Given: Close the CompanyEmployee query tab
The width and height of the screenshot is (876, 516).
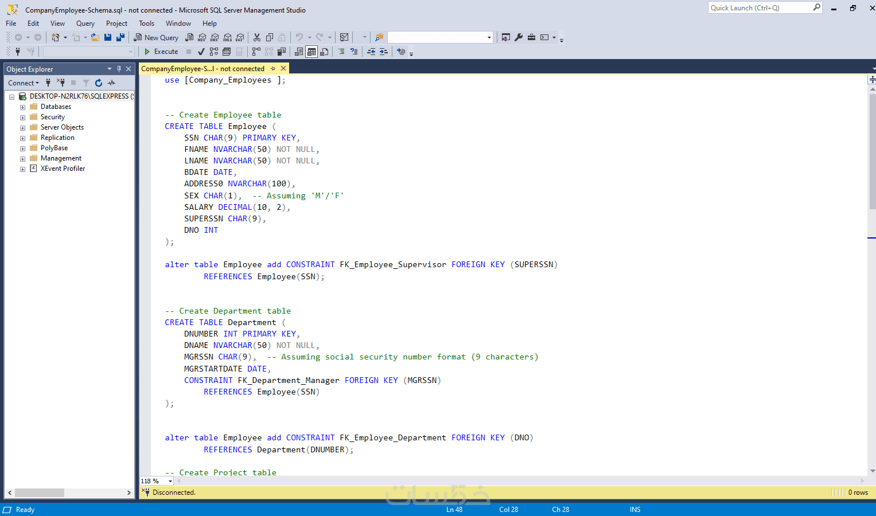Looking at the screenshot, I should 283,68.
